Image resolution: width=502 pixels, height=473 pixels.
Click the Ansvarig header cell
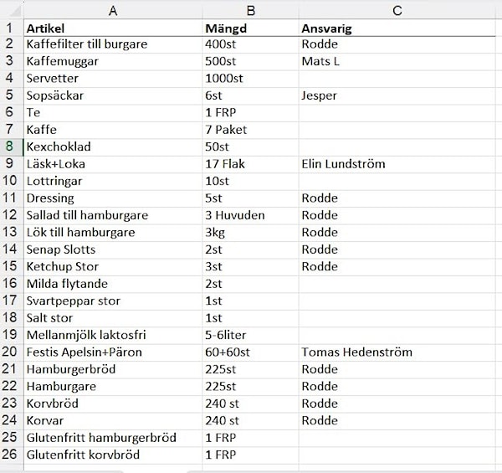(397, 28)
